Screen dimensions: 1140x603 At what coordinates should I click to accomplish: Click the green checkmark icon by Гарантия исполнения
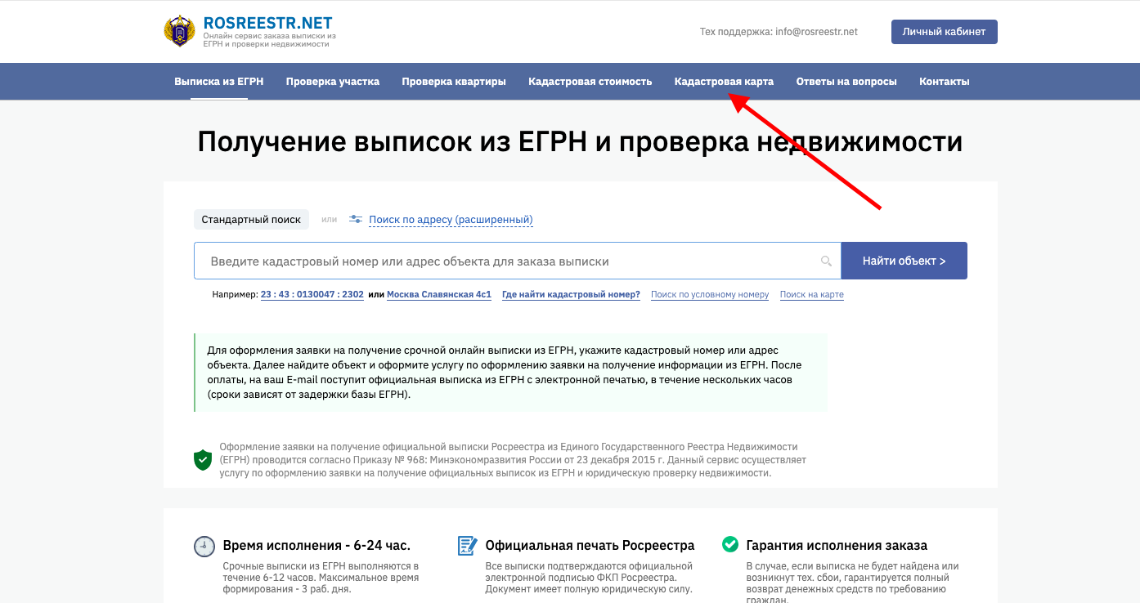click(730, 544)
